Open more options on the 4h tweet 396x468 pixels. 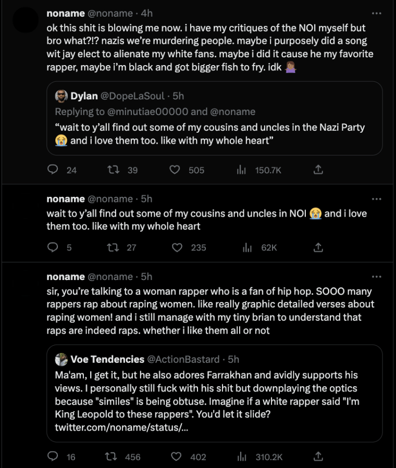[x=377, y=14]
